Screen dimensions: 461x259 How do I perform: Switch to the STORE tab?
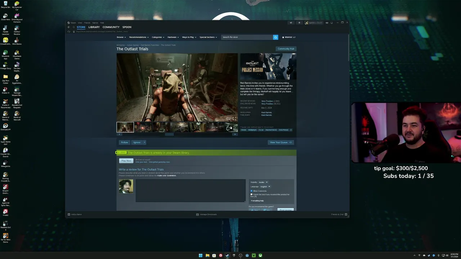81,27
